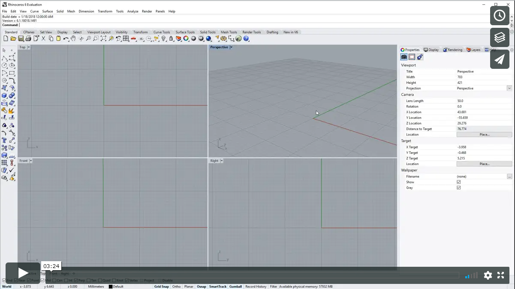Click the Filter status bar entry
The height and width of the screenshot is (289, 515).
point(274,286)
